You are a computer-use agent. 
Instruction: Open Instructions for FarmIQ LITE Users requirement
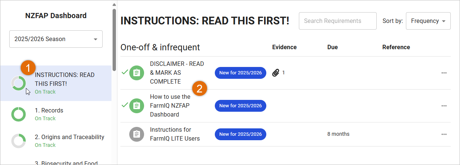click(x=175, y=134)
